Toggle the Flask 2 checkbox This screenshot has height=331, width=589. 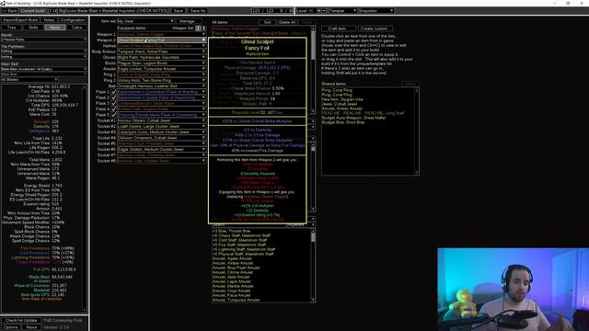point(113,97)
